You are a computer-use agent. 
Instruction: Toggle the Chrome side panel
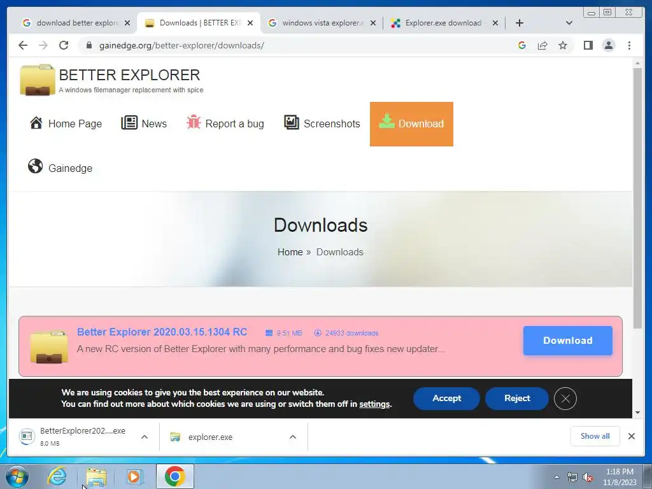click(x=588, y=45)
